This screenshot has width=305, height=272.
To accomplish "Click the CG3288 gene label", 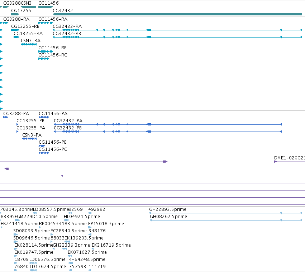I will point(12,3).
